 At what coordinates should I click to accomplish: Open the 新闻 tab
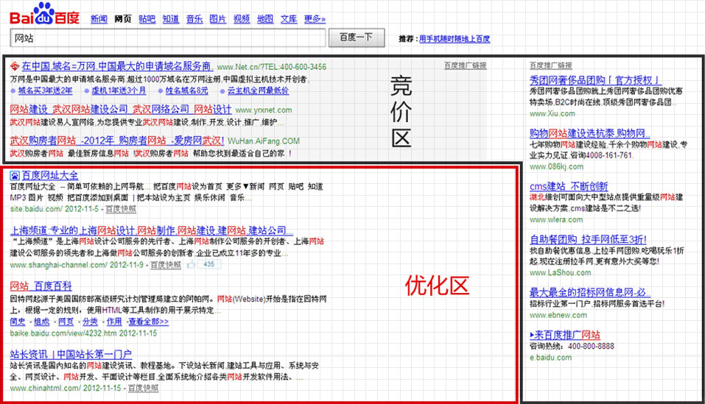tap(99, 19)
